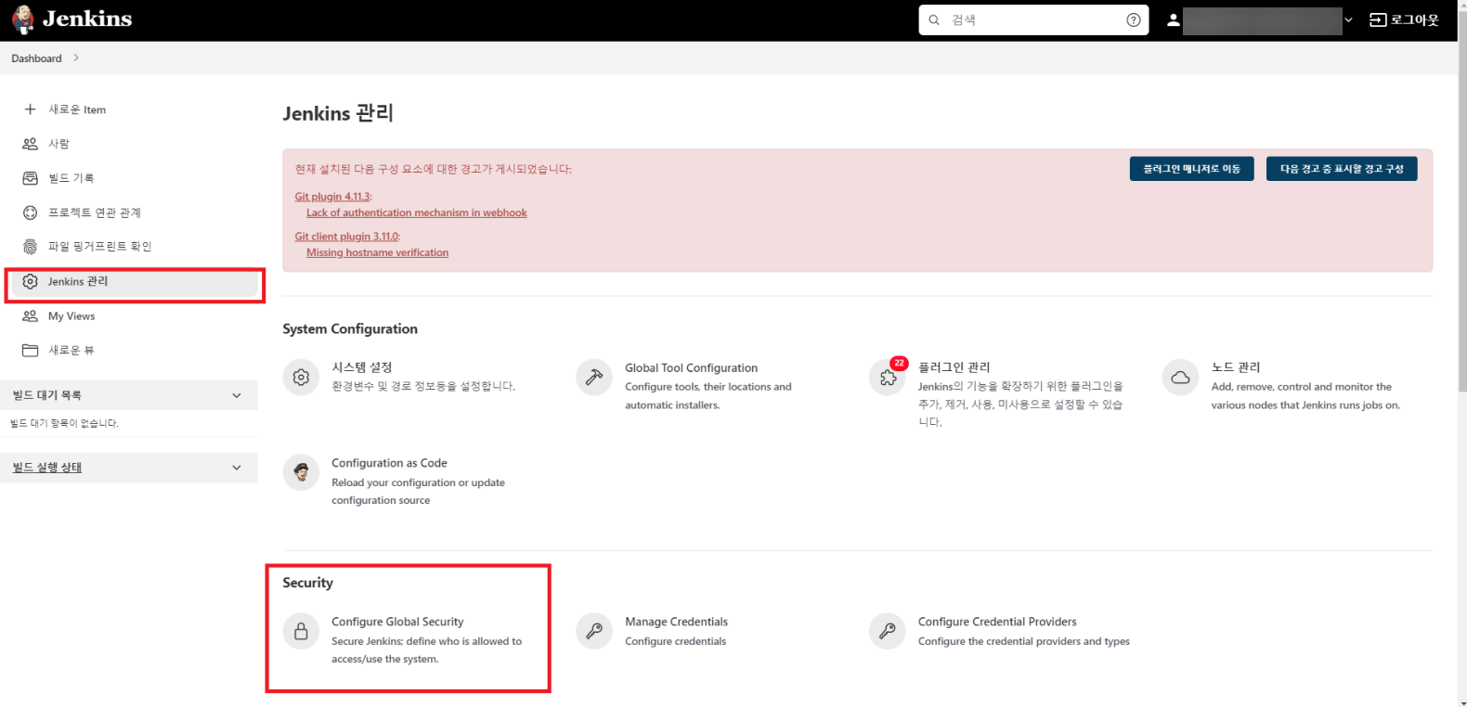Open Global Tool Configuration title
The image size is (1467, 707).
coord(691,368)
